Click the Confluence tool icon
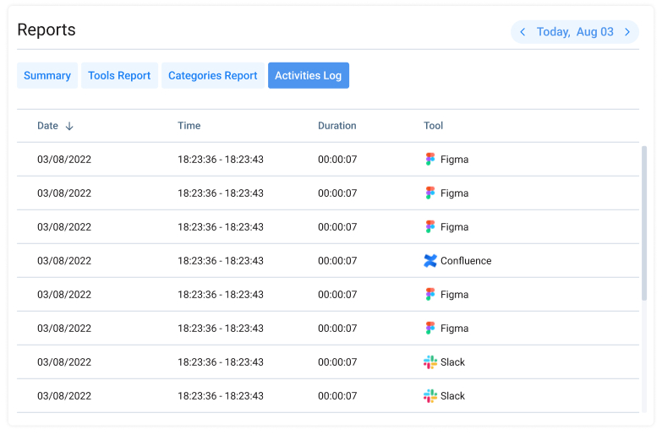This screenshot has height=435, width=662. (430, 261)
